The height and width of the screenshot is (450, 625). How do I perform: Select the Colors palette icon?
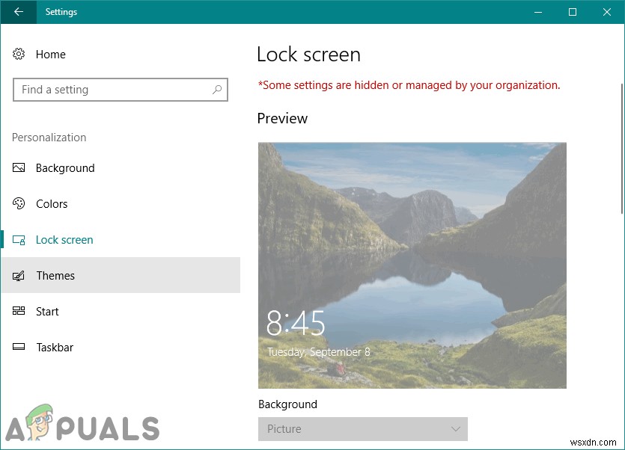point(19,203)
